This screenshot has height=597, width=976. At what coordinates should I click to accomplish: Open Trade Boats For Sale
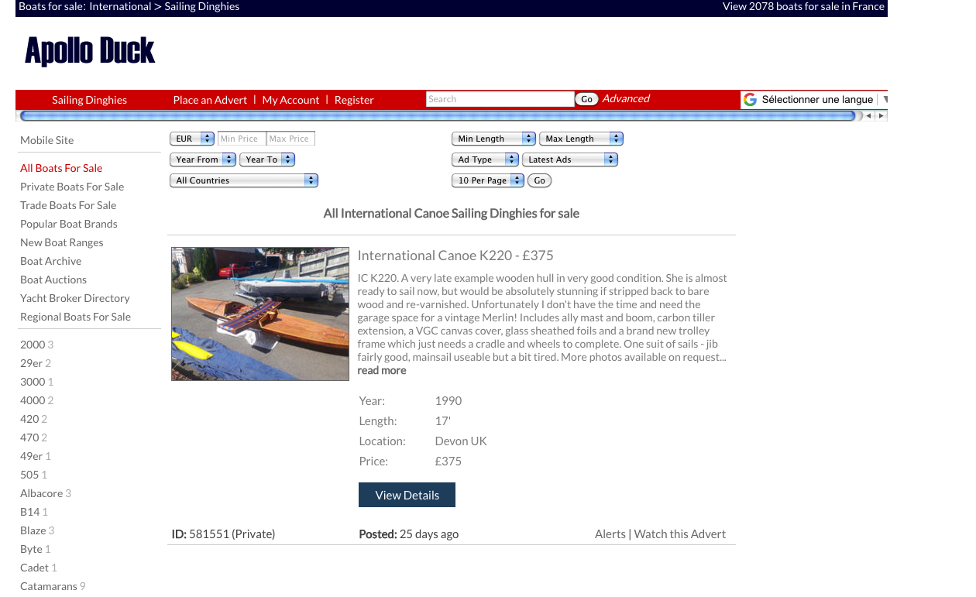click(68, 205)
